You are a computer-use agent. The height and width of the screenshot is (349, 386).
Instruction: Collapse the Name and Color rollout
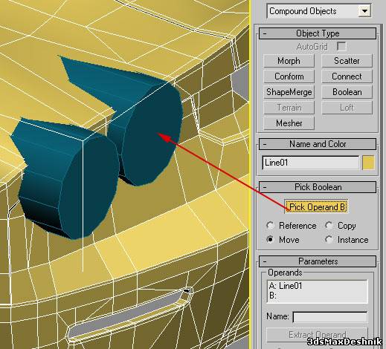pos(318,144)
